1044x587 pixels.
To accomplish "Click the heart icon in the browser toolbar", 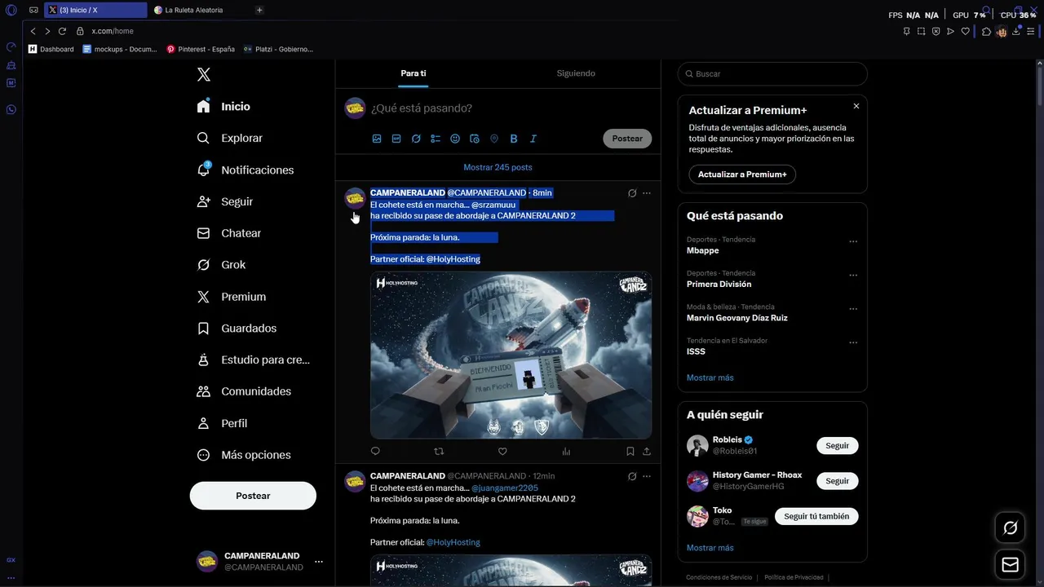I will tap(966, 31).
